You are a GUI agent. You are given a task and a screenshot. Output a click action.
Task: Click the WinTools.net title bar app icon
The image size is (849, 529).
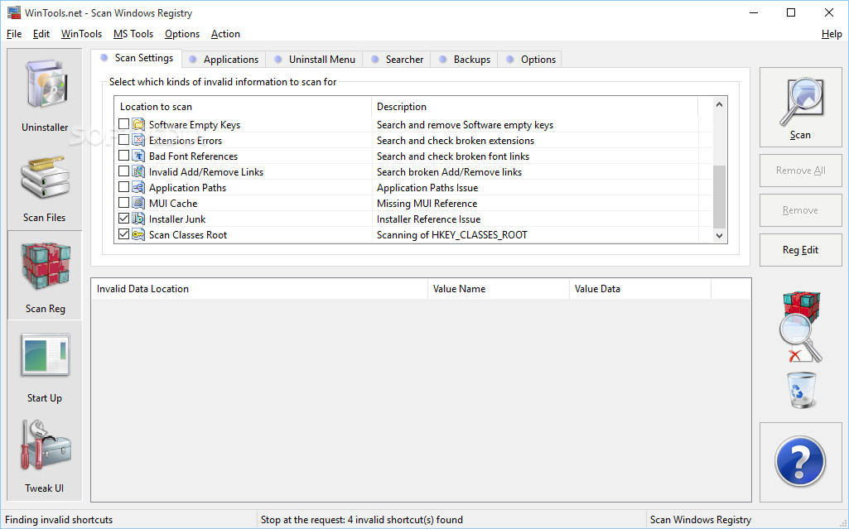tap(13, 12)
